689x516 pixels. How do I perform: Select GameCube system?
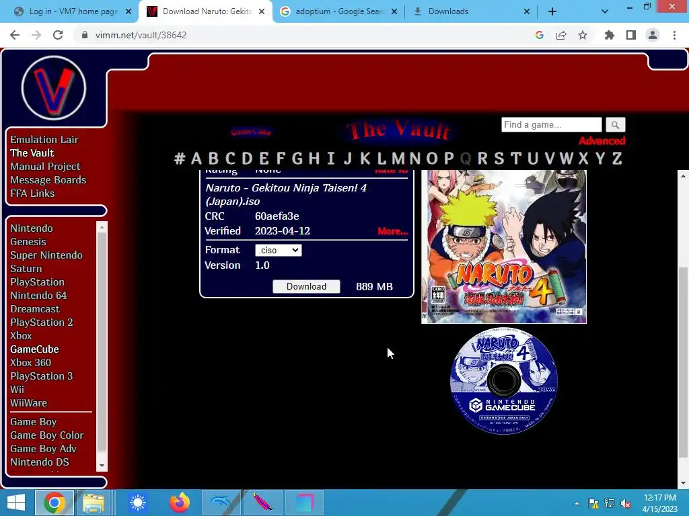(34, 349)
